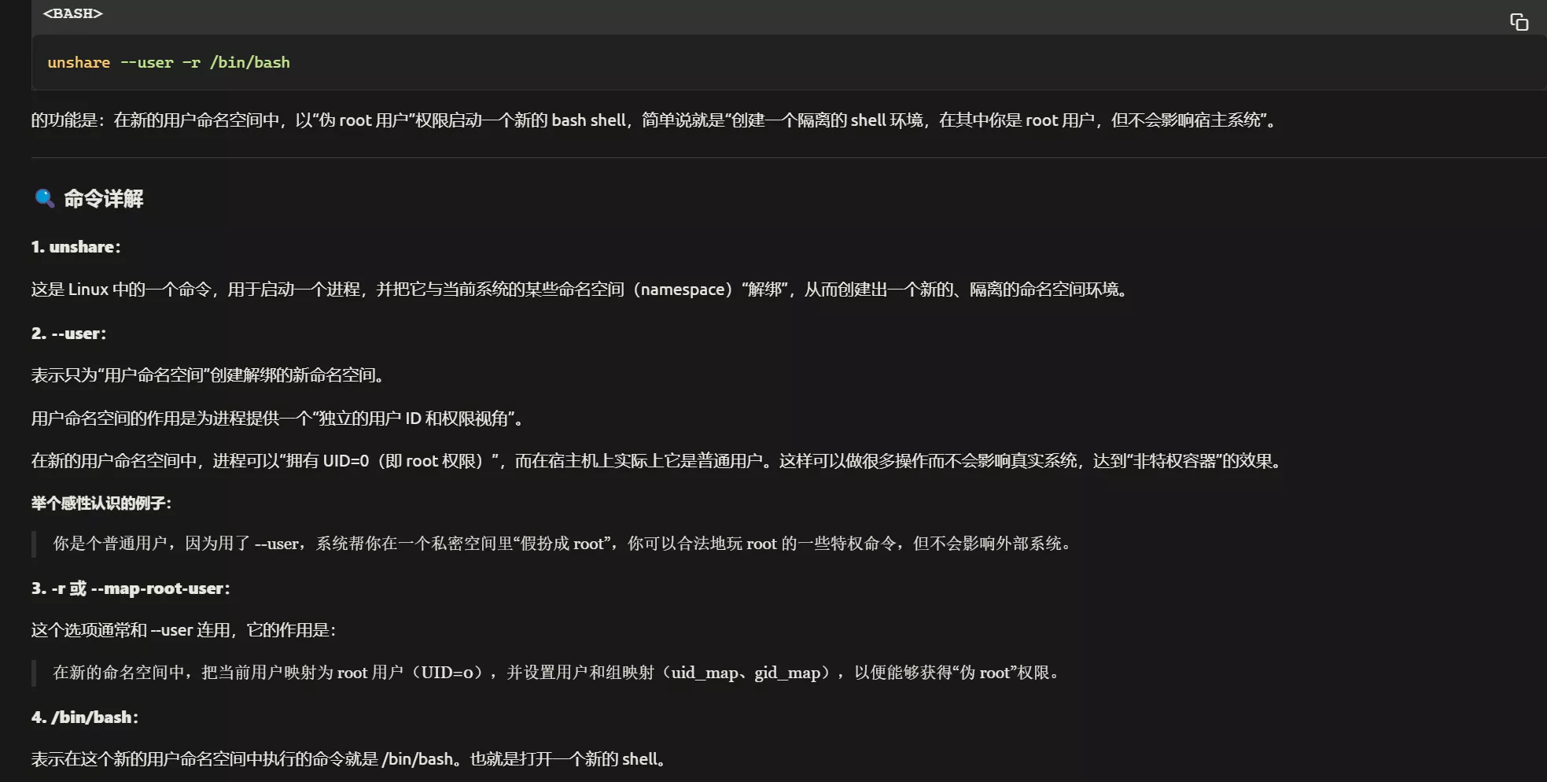Click the blockquote starting with 在新的命名空间中

pos(555,673)
